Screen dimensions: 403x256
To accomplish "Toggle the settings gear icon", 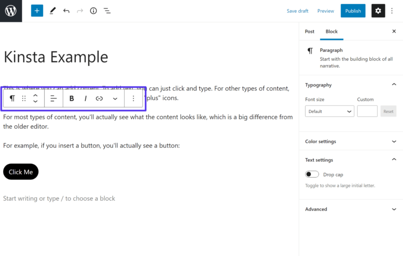I will pos(378,11).
